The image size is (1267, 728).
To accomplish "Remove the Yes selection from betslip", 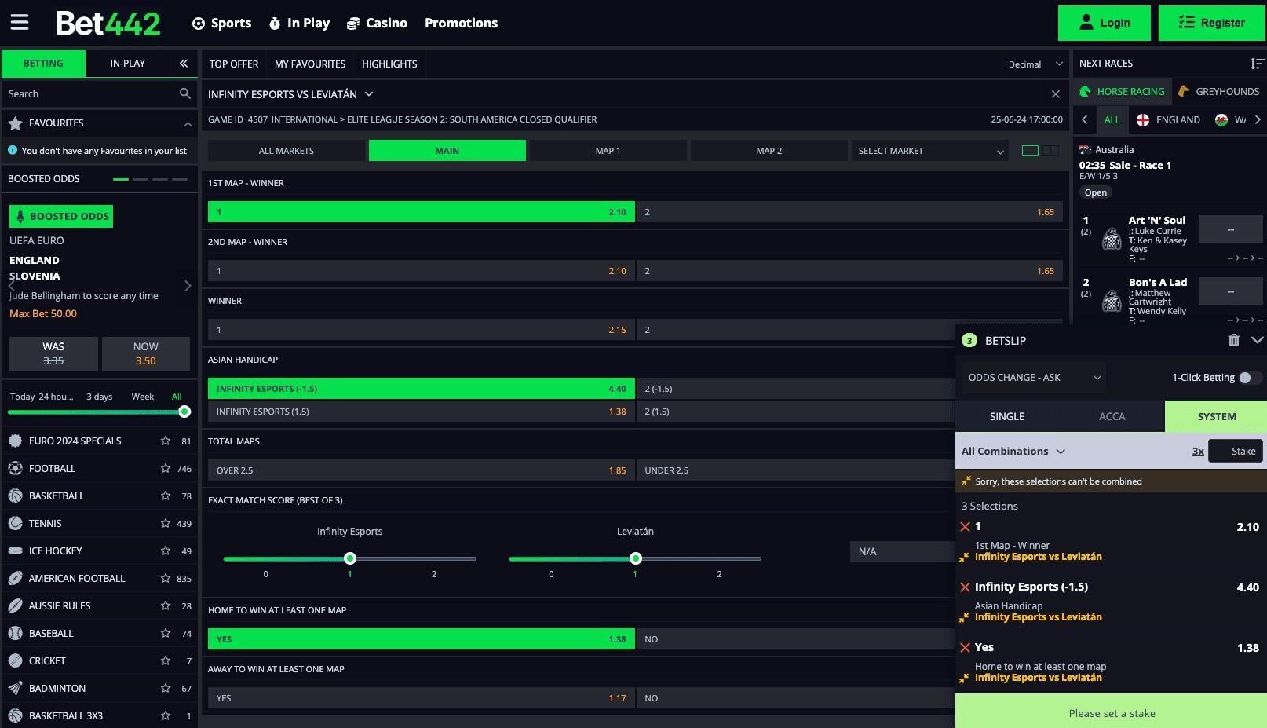I will (966, 648).
